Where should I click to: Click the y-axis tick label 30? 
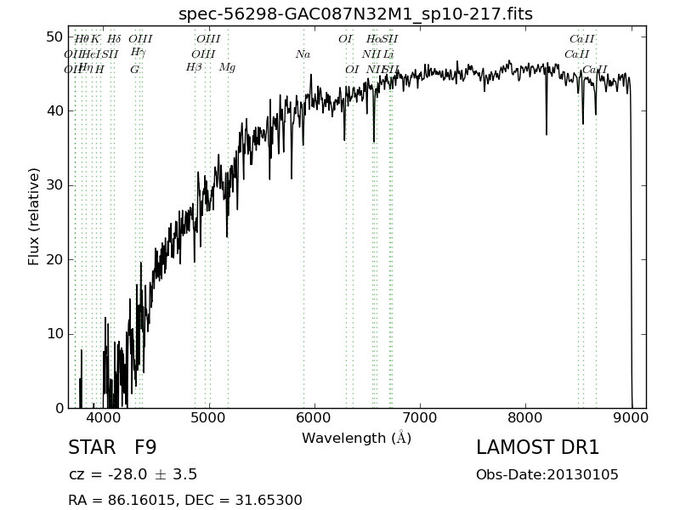click(x=54, y=185)
